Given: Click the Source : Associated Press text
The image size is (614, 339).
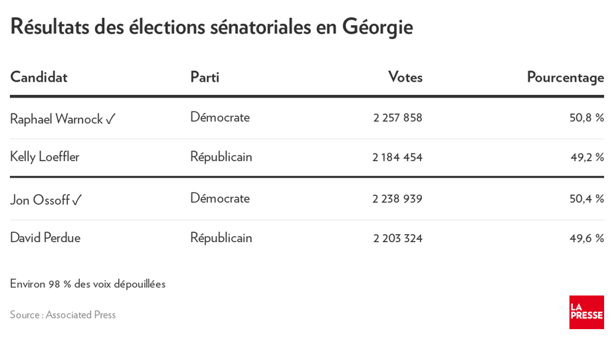Looking at the screenshot, I should pyautogui.click(x=63, y=314).
